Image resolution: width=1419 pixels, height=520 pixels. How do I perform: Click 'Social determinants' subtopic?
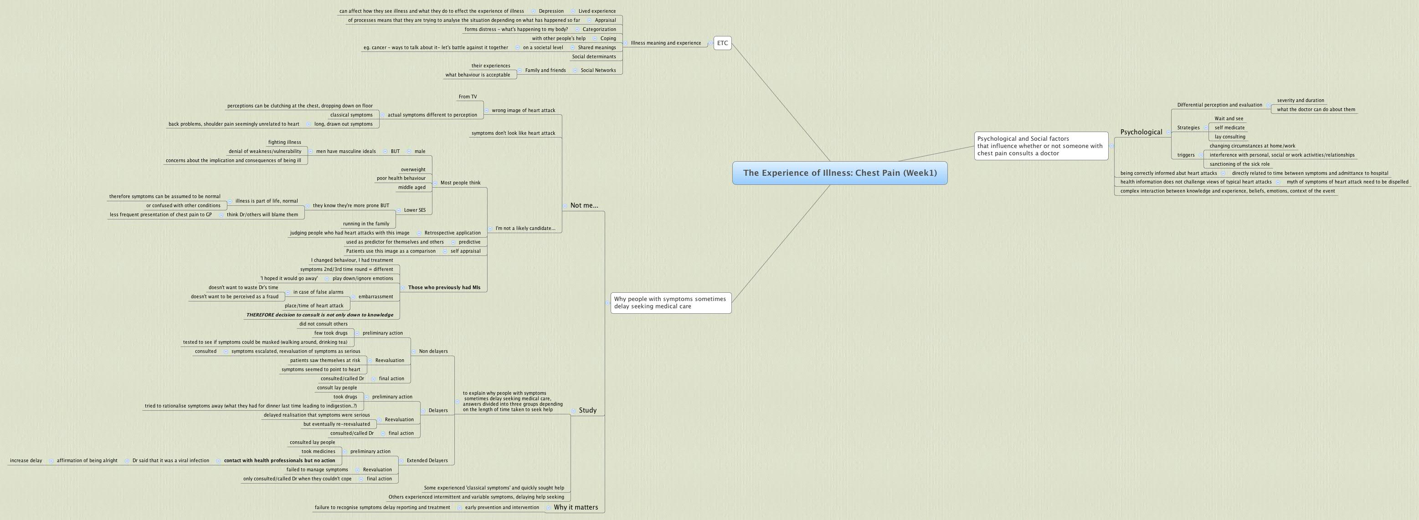pyautogui.click(x=594, y=56)
